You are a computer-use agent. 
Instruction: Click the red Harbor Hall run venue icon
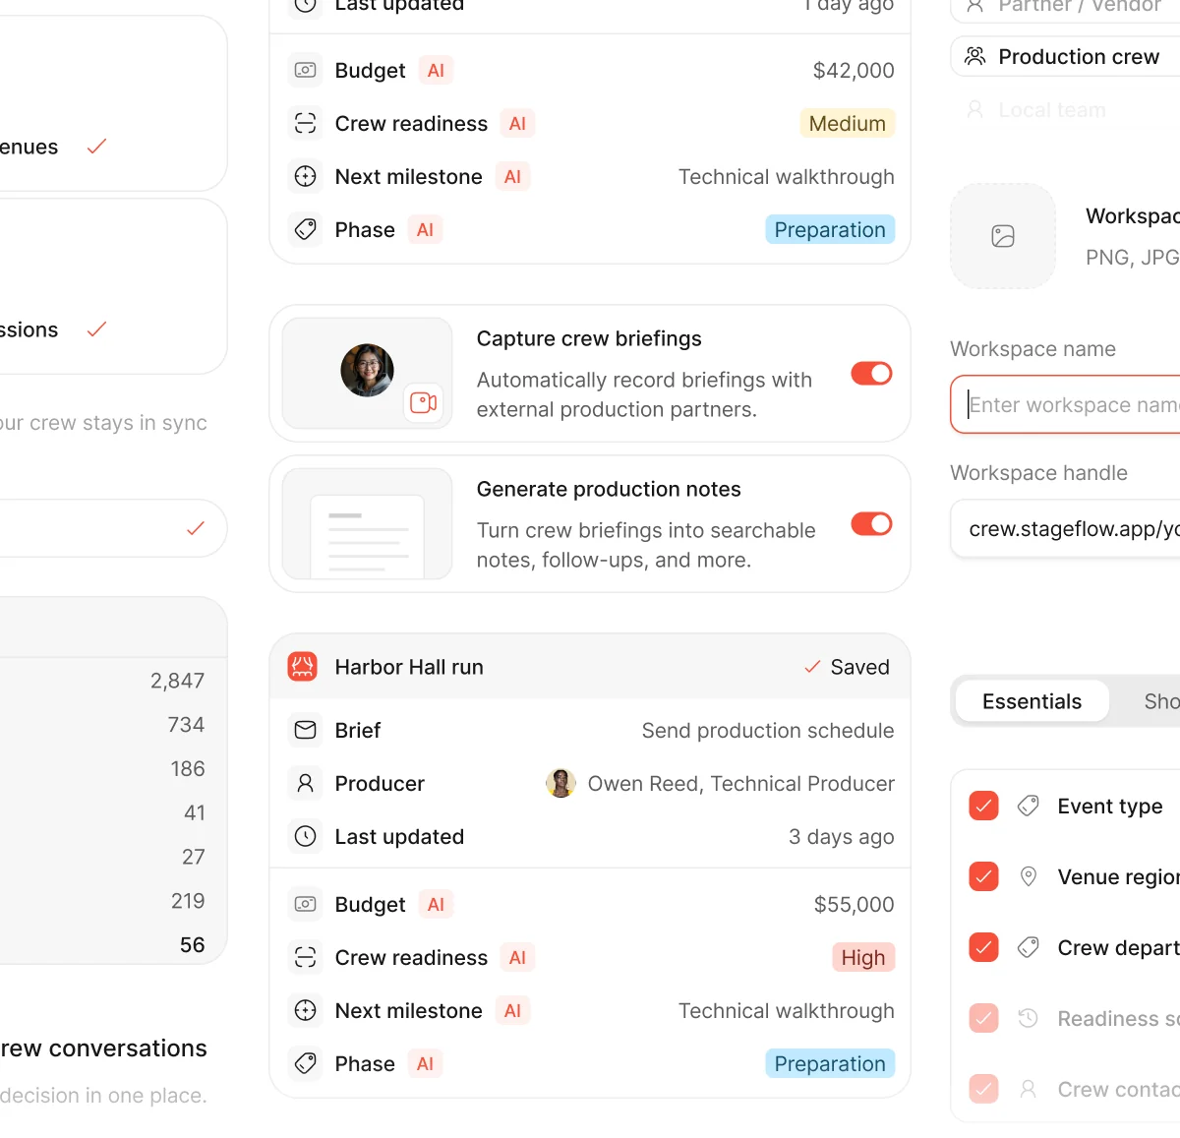[x=303, y=667]
